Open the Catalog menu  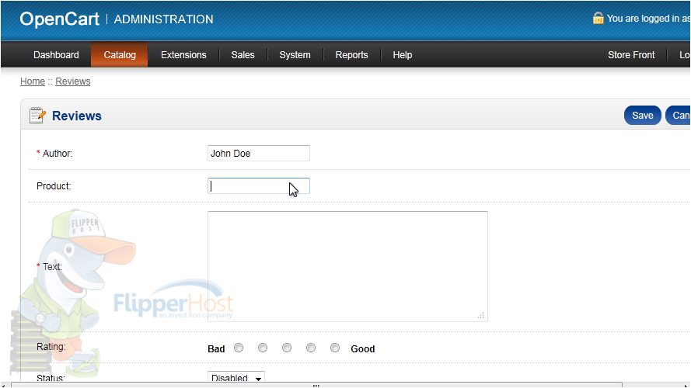120,55
